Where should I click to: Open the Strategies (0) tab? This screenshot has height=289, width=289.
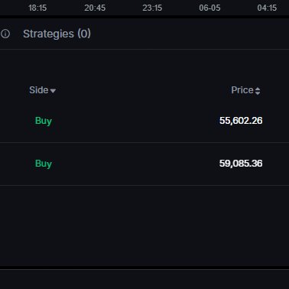[x=57, y=34]
